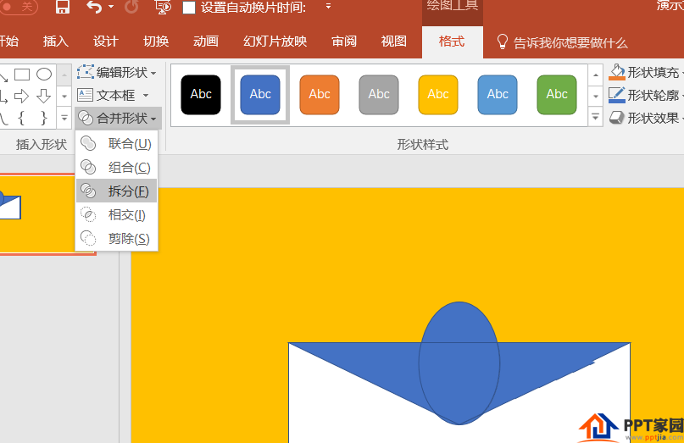Pick the down arrow shape
This screenshot has width=684, height=443.
click(x=43, y=96)
